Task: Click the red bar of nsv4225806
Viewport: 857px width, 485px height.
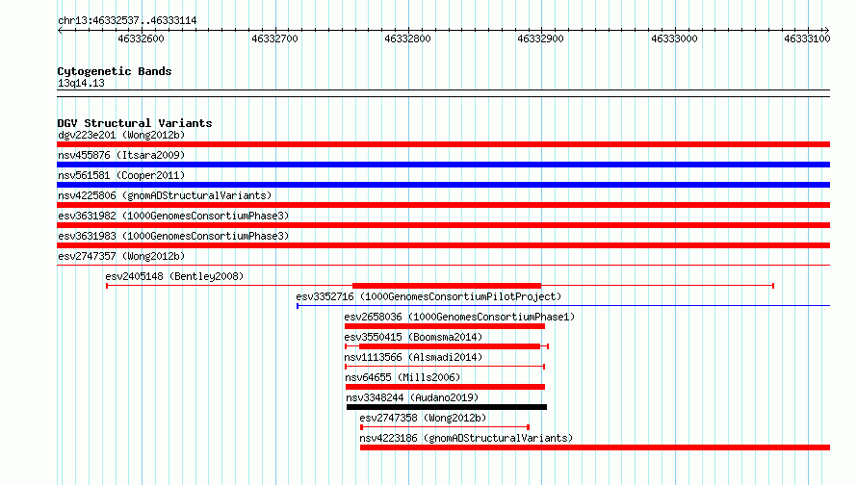Action: [x=443, y=205]
